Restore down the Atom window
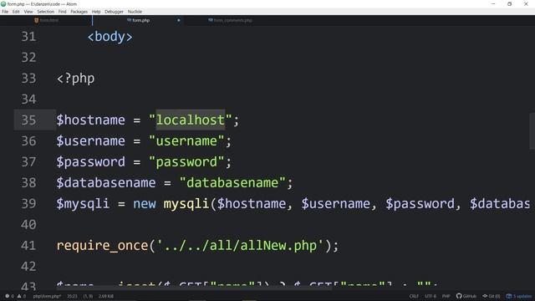 click(509, 4)
